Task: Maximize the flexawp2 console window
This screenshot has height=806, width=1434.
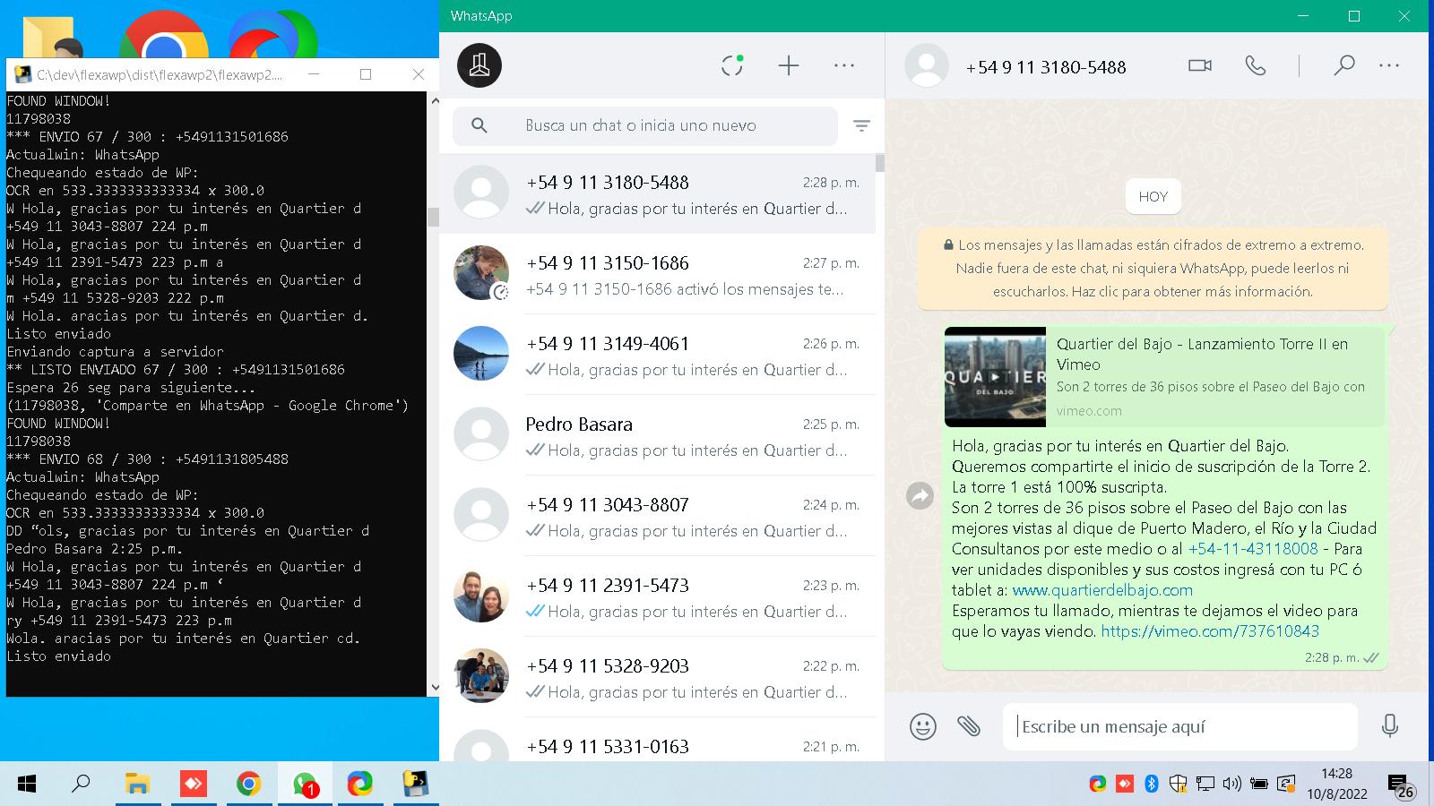Action: tap(366, 74)
